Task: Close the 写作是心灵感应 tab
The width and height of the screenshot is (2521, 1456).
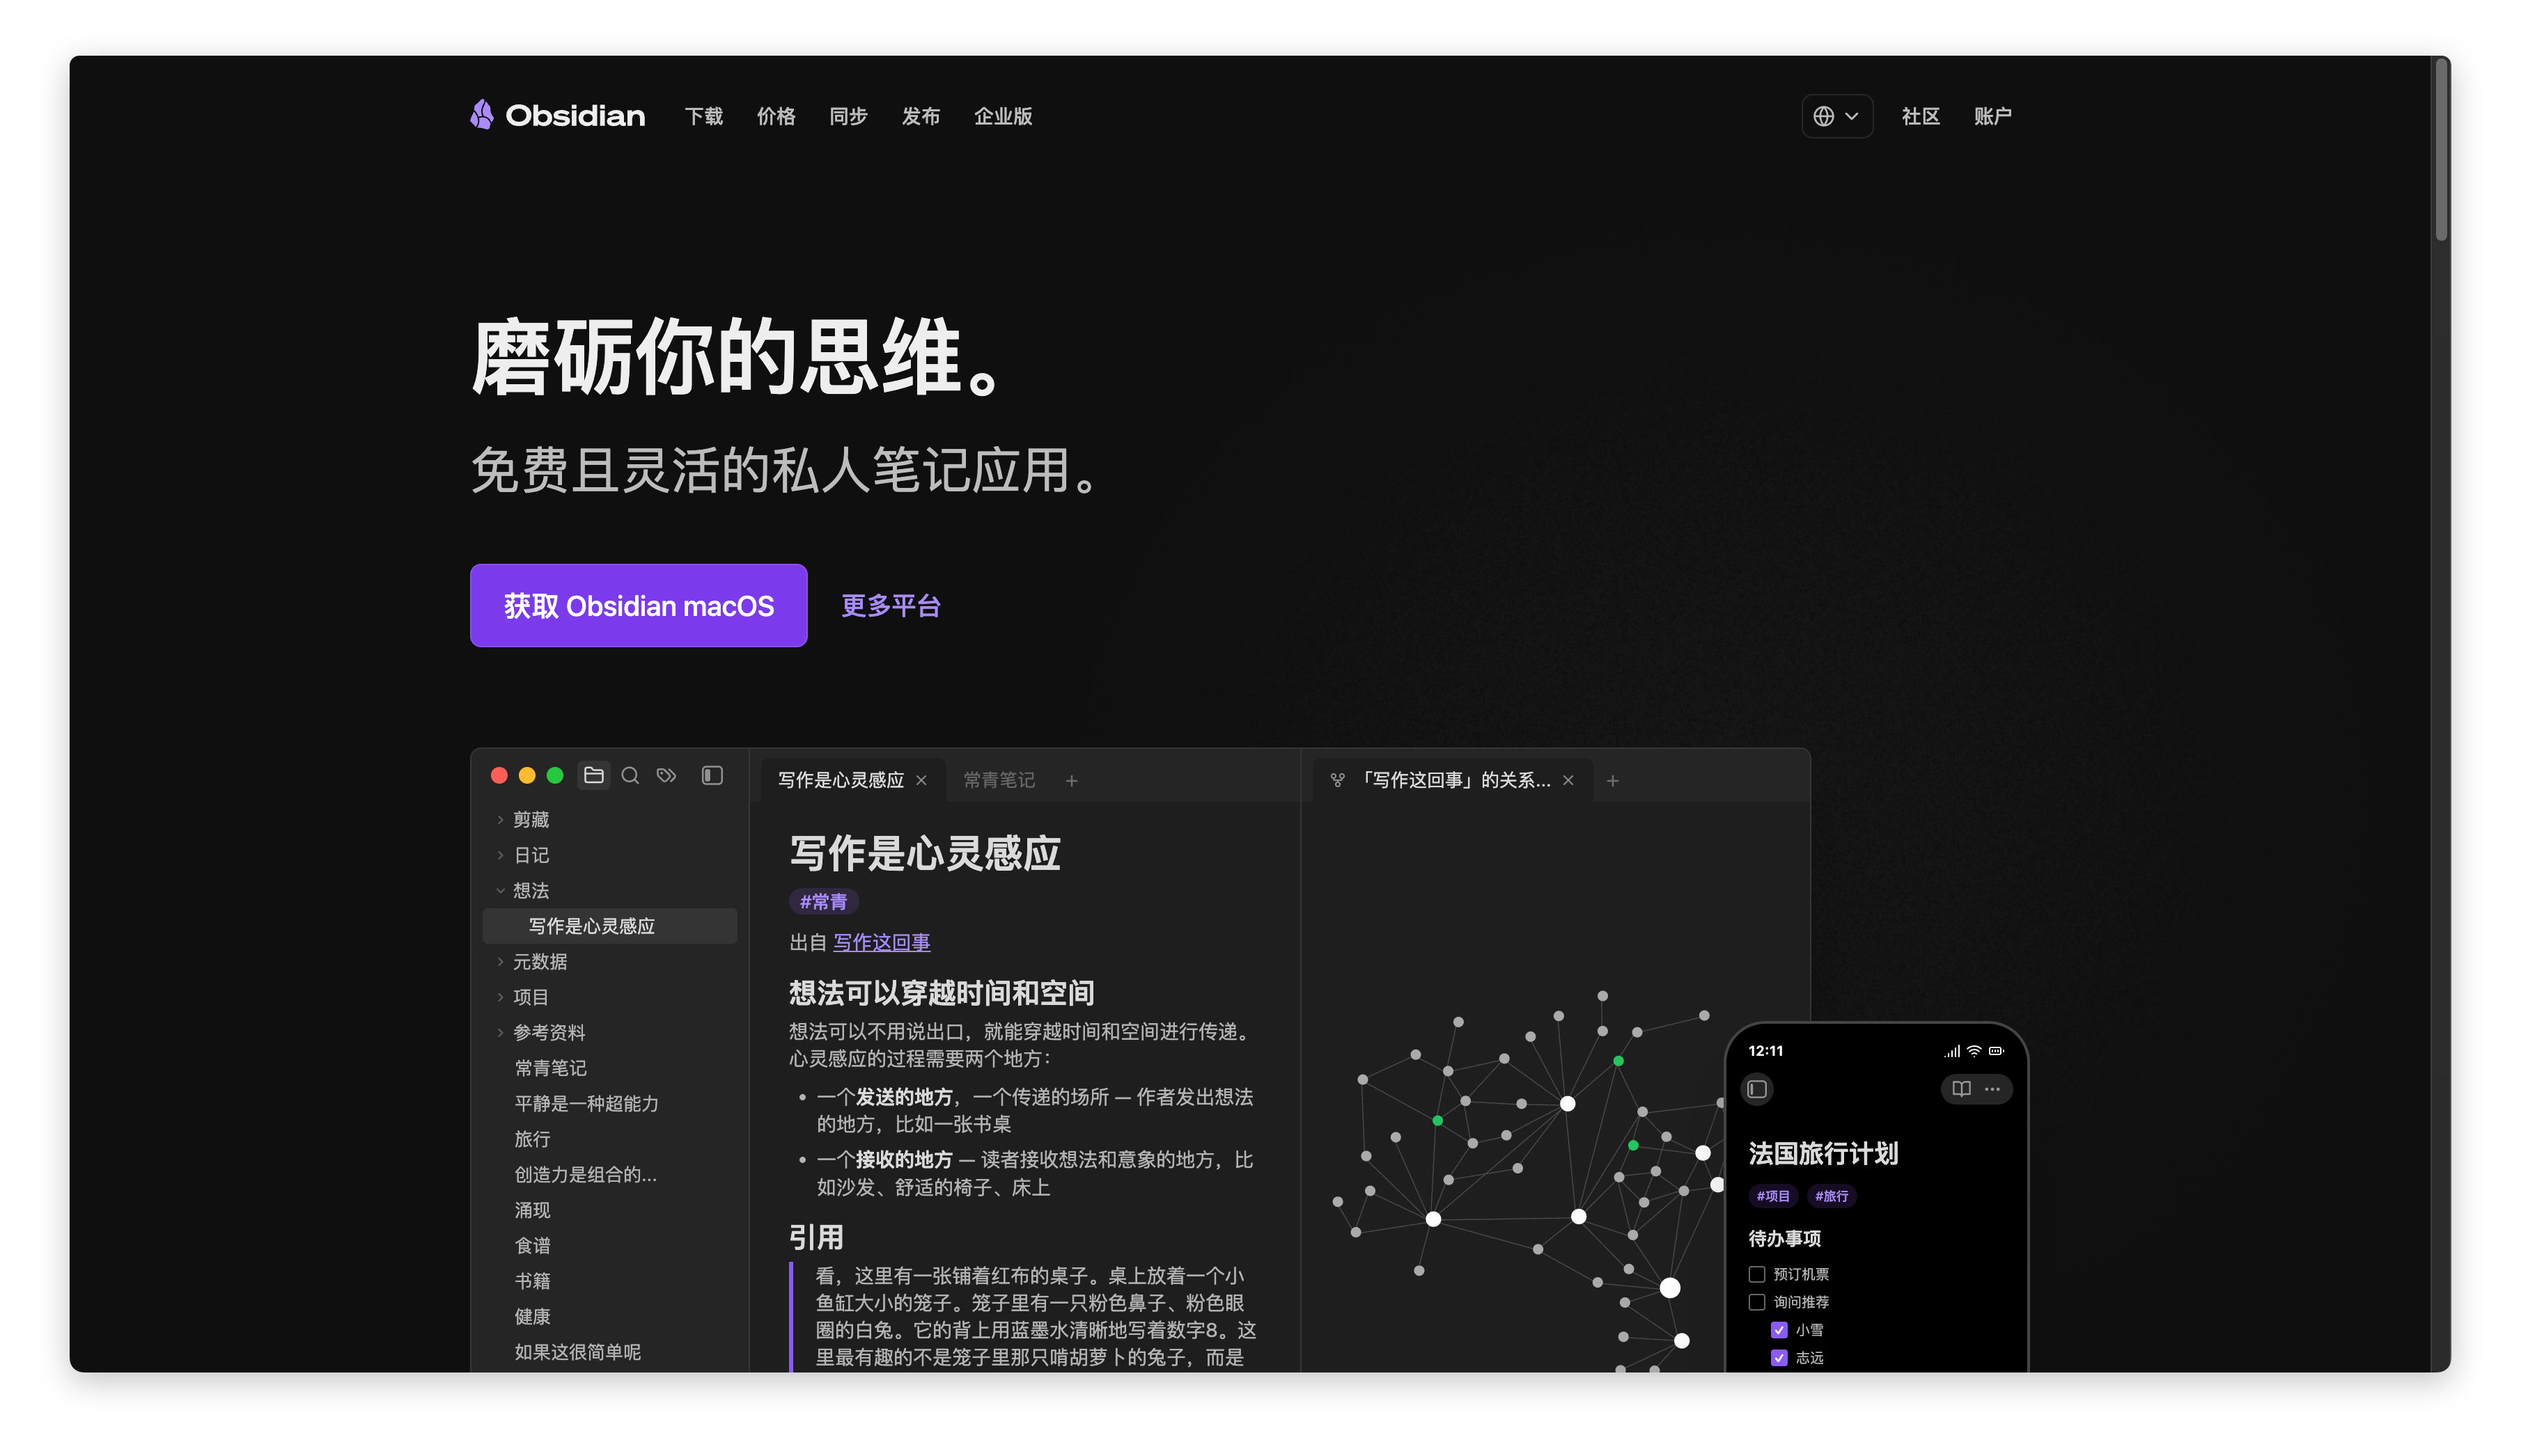Action: tap(921, 780)
